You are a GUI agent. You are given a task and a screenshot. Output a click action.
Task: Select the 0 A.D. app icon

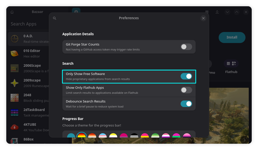pyautogui.click(x=15, y=38)
